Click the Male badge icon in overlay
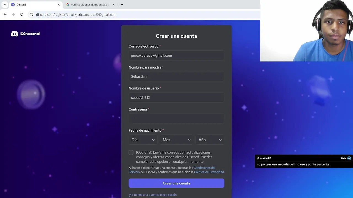This screenshot has height=198, width=353. (349, 158)
